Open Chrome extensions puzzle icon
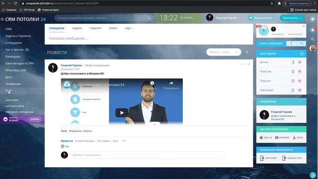The height and width of the screenshot is (179, 318). coord(279,3)
